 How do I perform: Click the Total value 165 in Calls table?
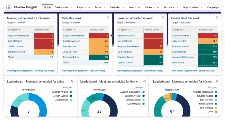pyautogui.click(x=106, y=63)
